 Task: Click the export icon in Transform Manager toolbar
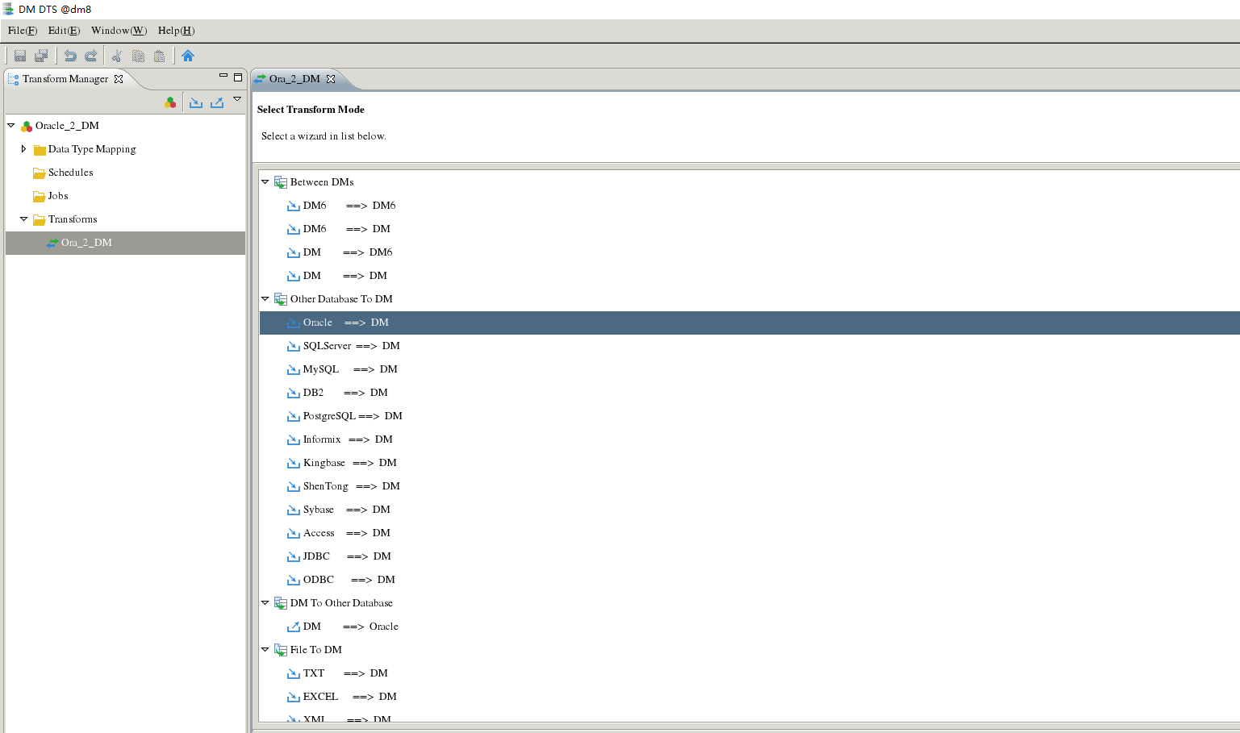coord(217,102)
